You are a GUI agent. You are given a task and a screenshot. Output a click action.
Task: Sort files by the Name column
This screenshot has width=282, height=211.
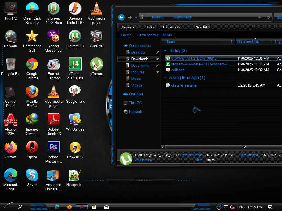point(198,42)
